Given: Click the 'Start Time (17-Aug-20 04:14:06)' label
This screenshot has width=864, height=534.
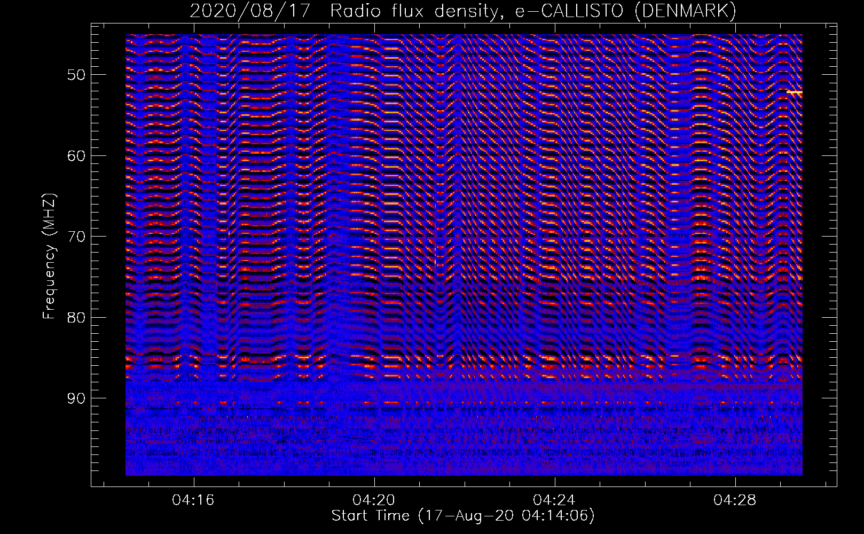Looking at the screenshot, I should [463, 516].
